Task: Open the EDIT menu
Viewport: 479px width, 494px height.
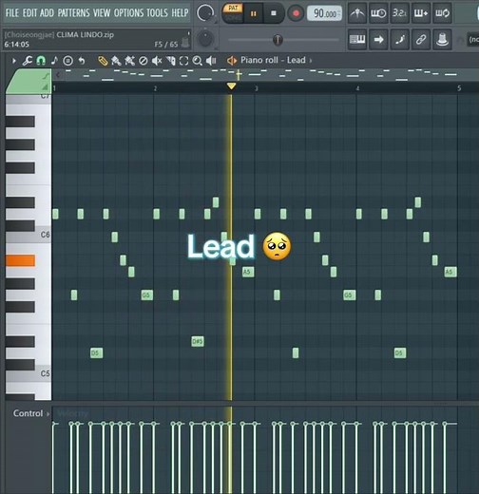Action: 30,12
